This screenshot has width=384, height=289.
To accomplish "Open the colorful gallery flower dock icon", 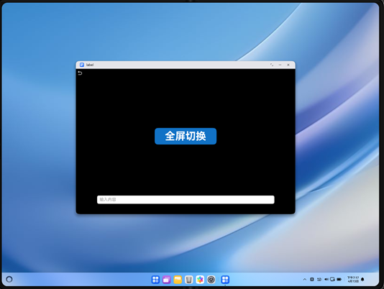I will tap(200, 280).
